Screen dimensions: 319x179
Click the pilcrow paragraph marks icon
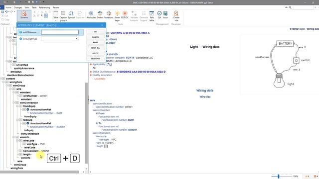[42, 15]
